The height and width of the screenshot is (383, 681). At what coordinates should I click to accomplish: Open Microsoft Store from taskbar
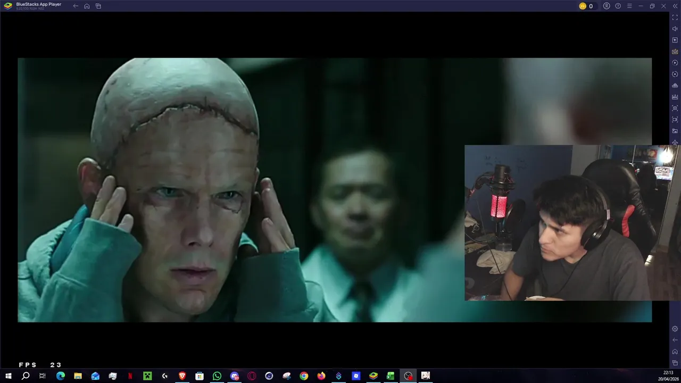click(x=200, y=376)
